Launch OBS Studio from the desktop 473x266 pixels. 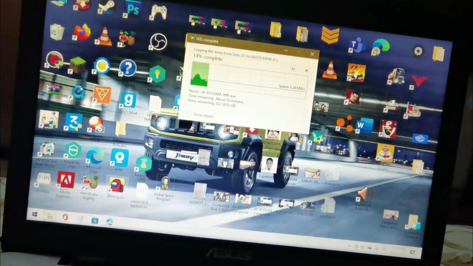[x=158, y=41]
